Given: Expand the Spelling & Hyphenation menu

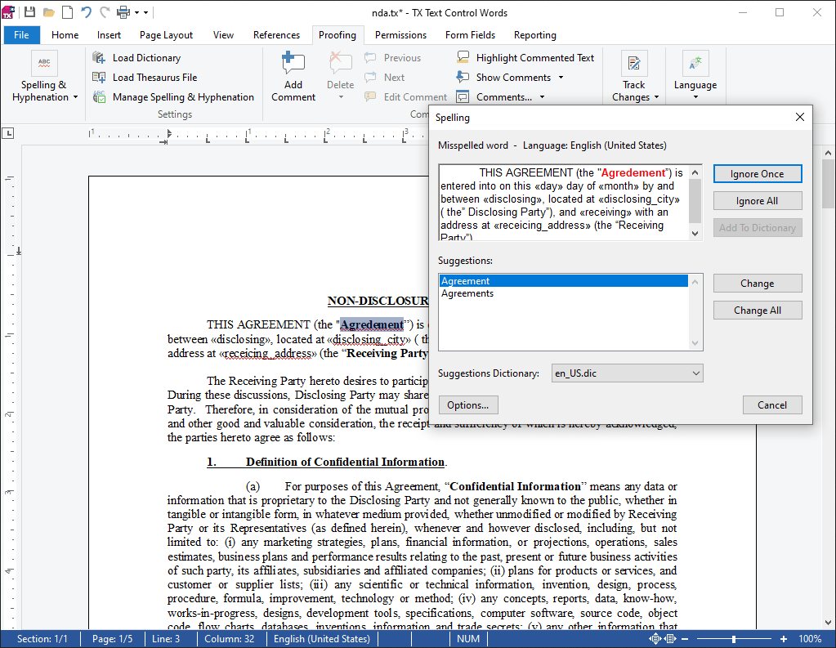Looking at the screenshot, I should (44, 91).
